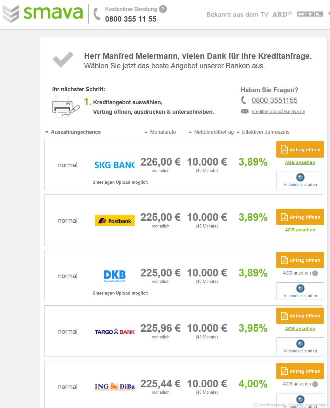The width and height of the screenshot is (330, 408).
Task: Open help icon beside Kostenlose Beratung
Action: [x=163, y=9]
